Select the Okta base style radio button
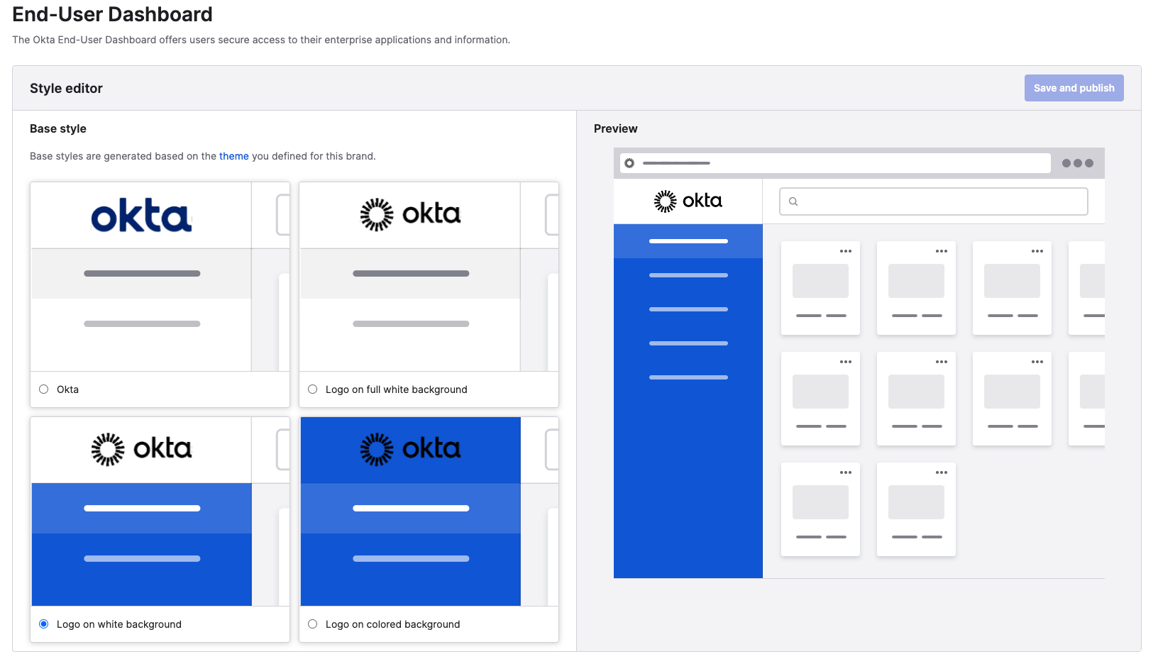This screenshot has height=659, width=1158. point(44,389)
